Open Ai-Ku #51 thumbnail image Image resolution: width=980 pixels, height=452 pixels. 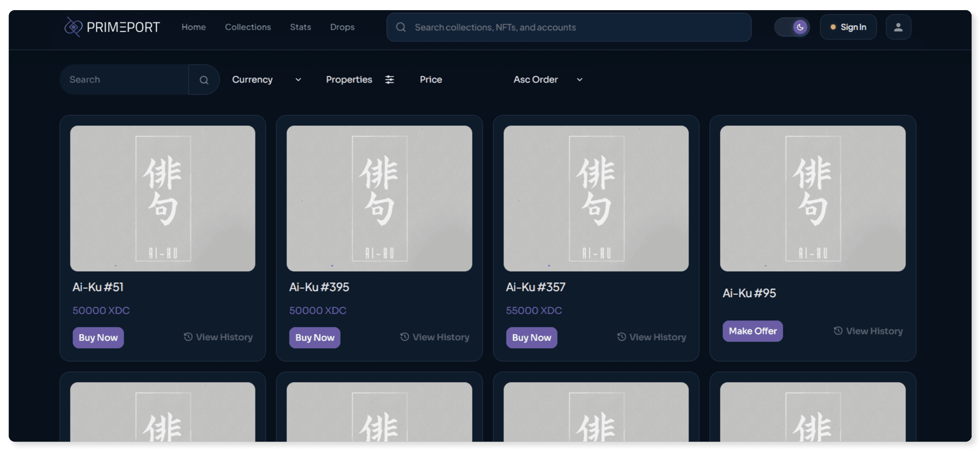(163, 198)
